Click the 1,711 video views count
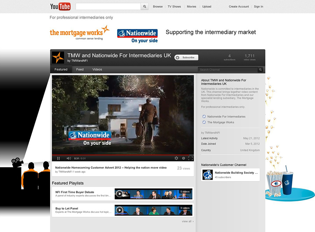The image size is (315, 232). point(250,57)
